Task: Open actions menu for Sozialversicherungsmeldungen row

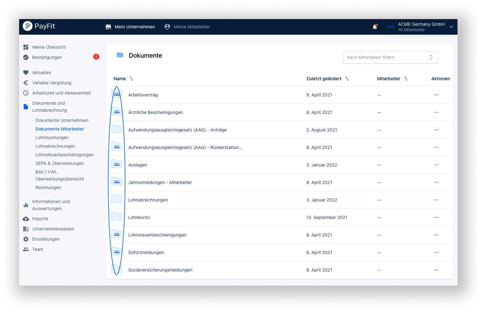Action: click(x=436, y=270)
